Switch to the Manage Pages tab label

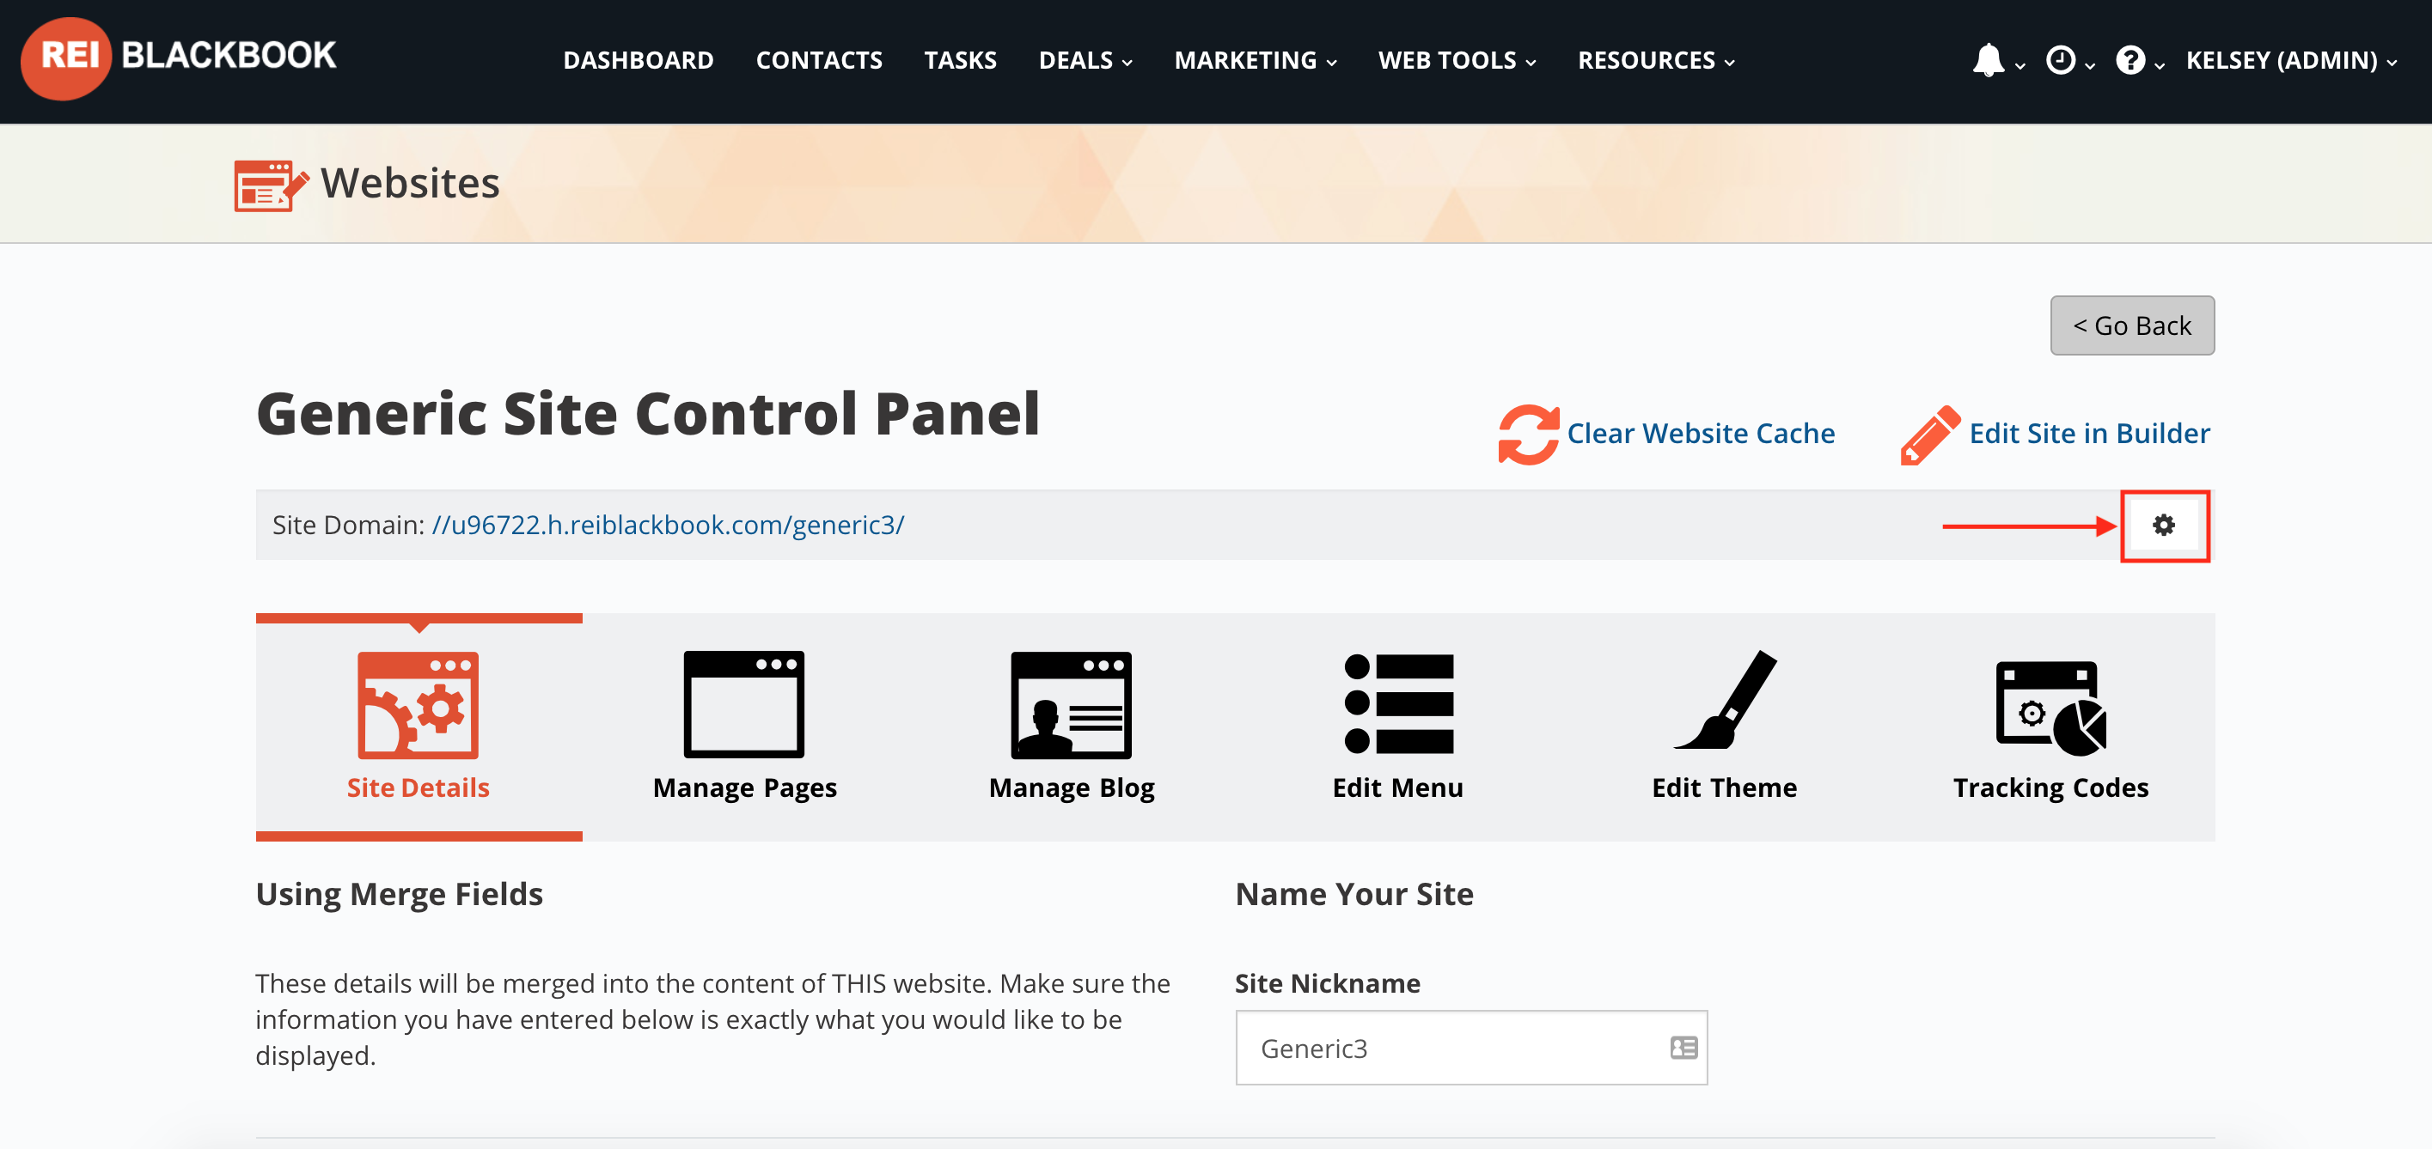click(x=745, y=787)
